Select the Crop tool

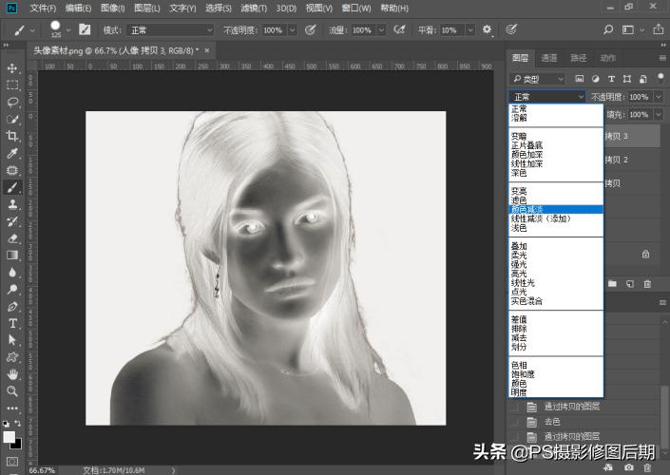coord(12,136)
